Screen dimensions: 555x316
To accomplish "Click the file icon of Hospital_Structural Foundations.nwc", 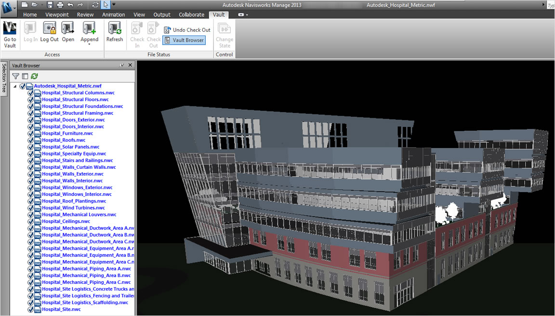I will click(38, 106).
